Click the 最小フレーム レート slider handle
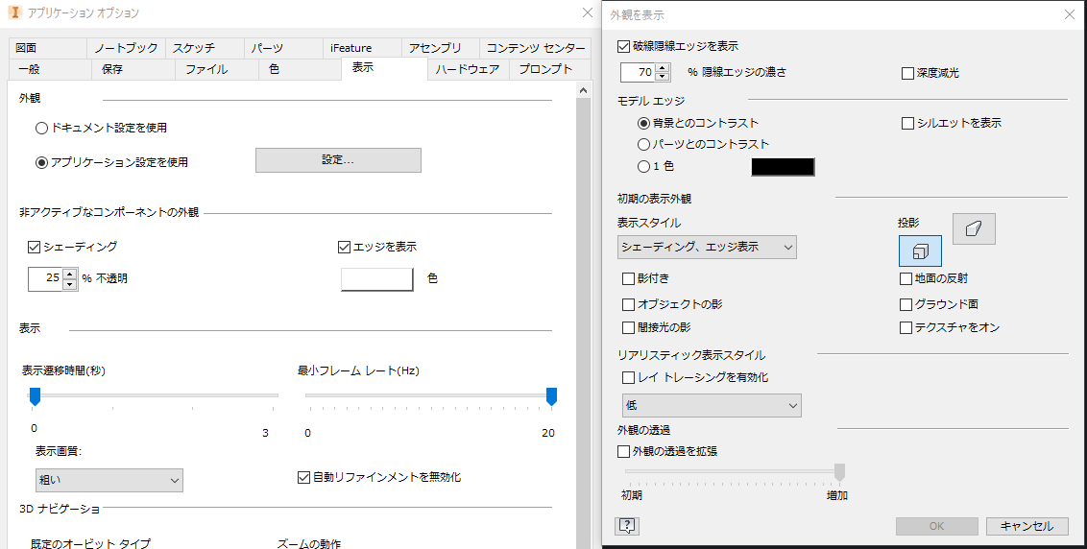The height and width of the screenshot is (549, 1087). (552, 396)
